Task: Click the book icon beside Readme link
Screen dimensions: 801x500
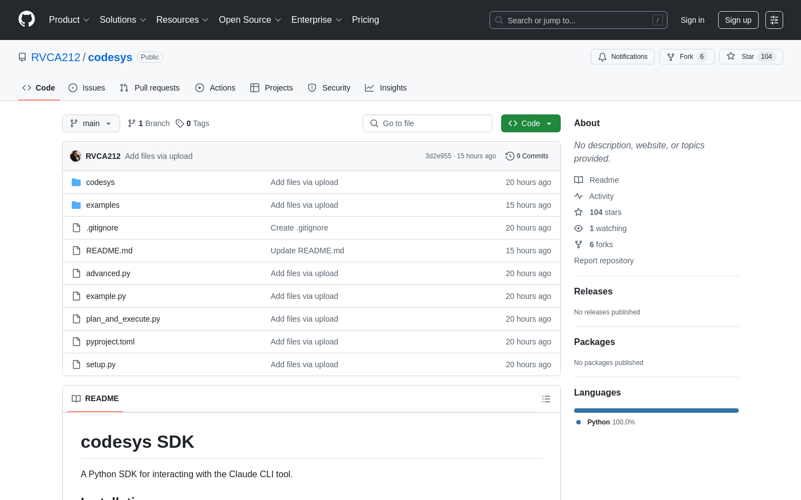Action: point(578,180)
